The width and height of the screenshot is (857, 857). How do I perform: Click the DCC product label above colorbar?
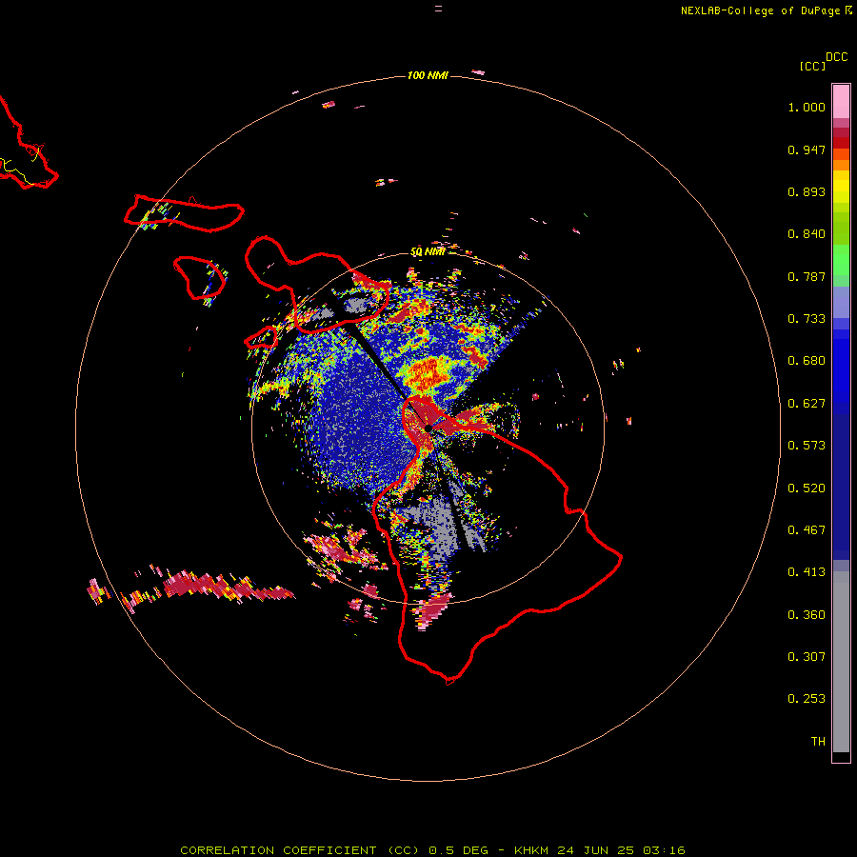[x=836, y=57]
